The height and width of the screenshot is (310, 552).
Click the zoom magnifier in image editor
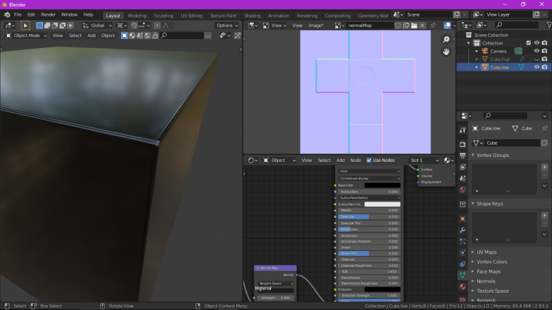pyautogui.click(x=446, y=39)
